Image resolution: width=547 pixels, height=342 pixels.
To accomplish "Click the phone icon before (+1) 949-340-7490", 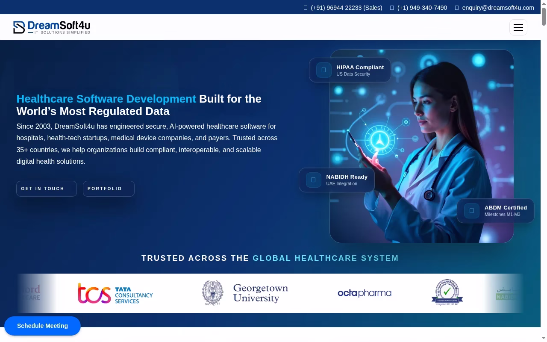I will coord(392,8).
